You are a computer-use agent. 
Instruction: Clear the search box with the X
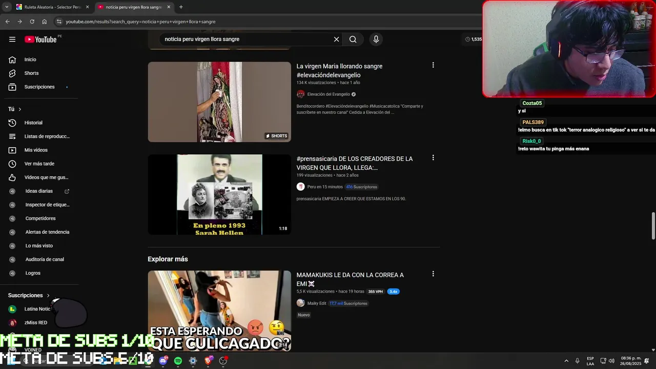pos(336,39)
